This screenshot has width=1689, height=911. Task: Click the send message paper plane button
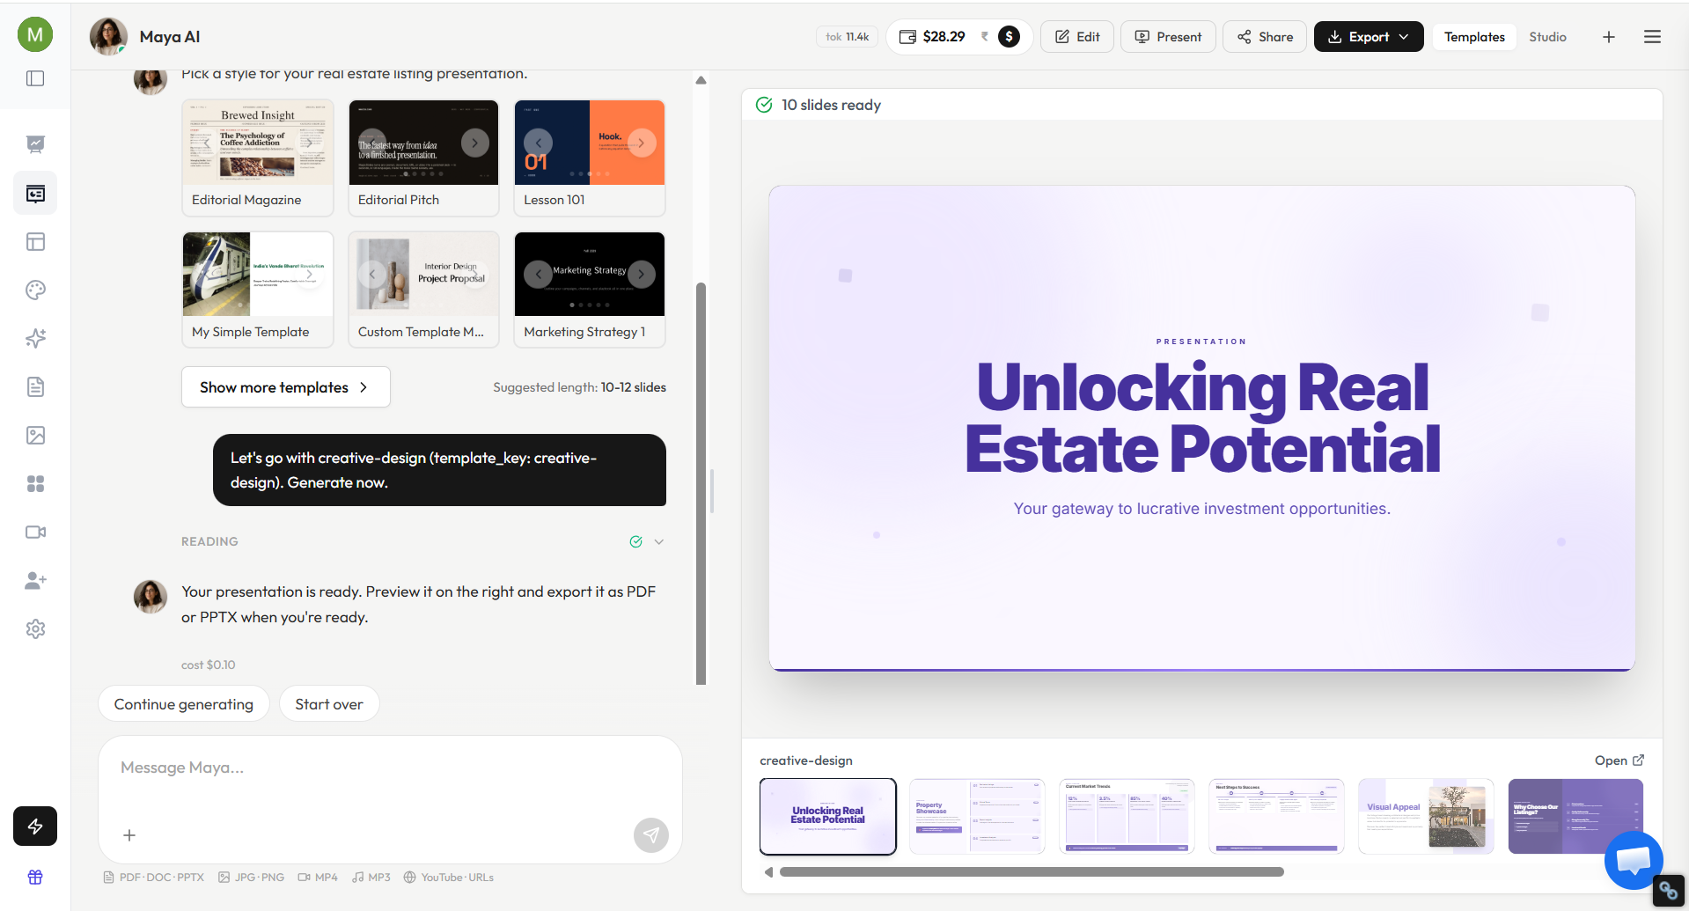click(651, 835)
